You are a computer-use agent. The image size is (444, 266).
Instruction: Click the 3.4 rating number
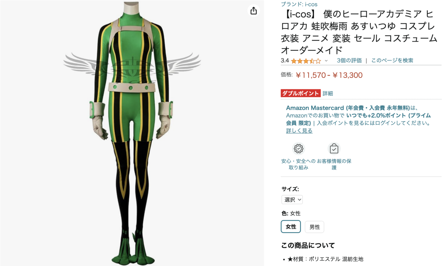pos(285,60)
